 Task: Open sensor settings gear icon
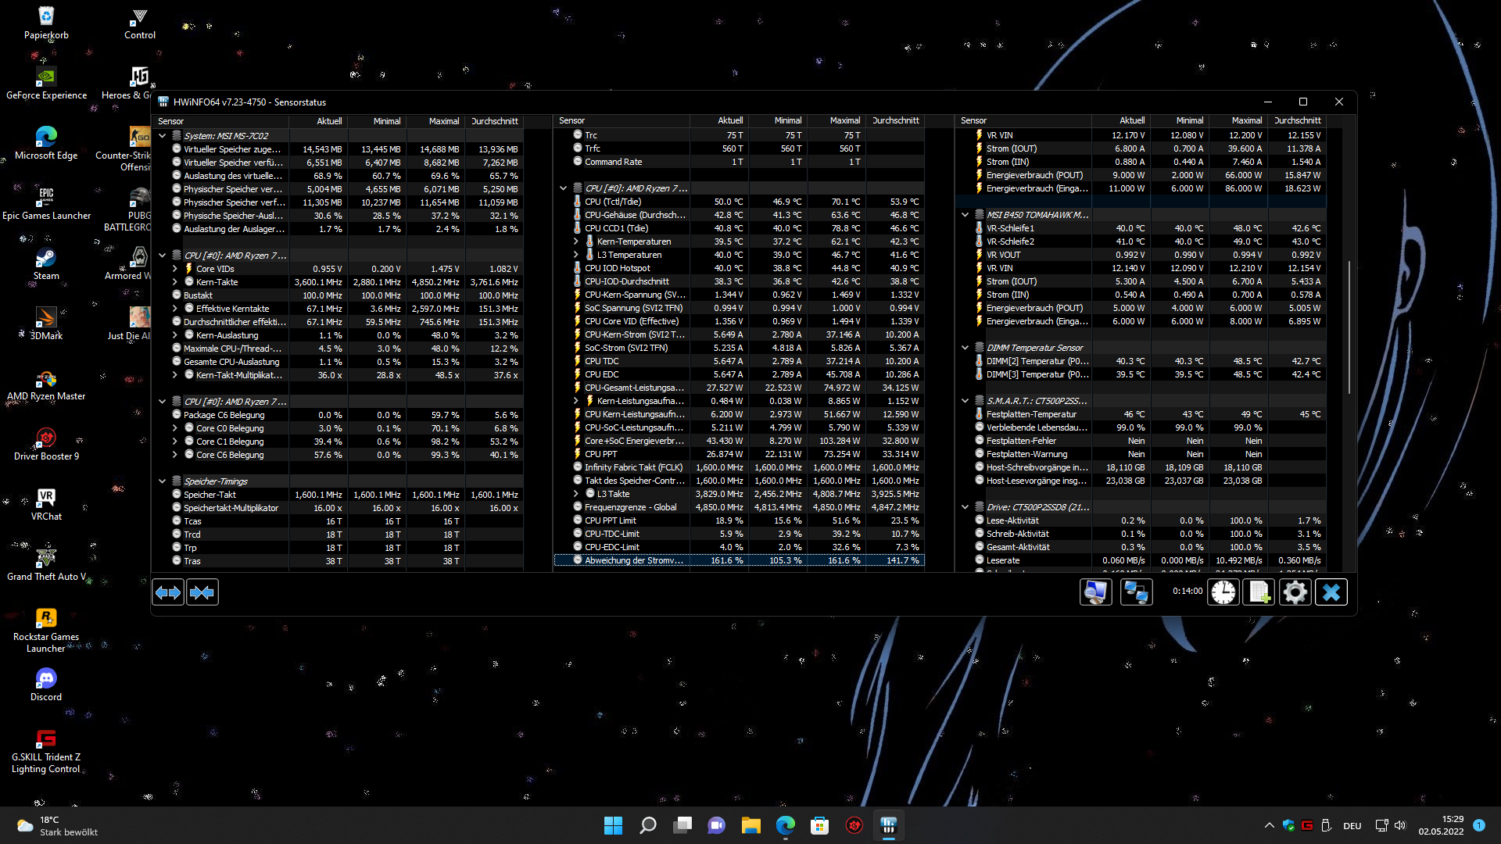tap(1295, 592)
